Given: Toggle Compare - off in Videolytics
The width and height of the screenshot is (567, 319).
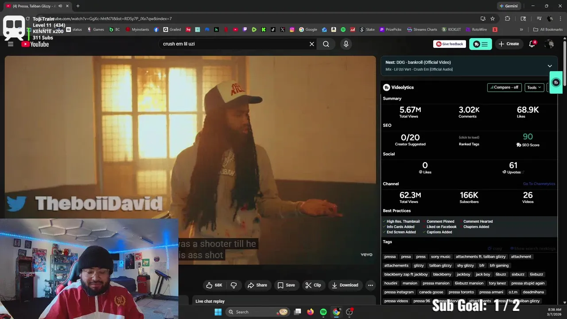Looking at the screenshot, I should 505,87.
